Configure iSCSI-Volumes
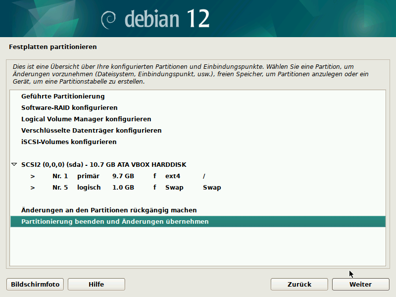This screenshot has height=297, width=396. click(x=67, y=142)
